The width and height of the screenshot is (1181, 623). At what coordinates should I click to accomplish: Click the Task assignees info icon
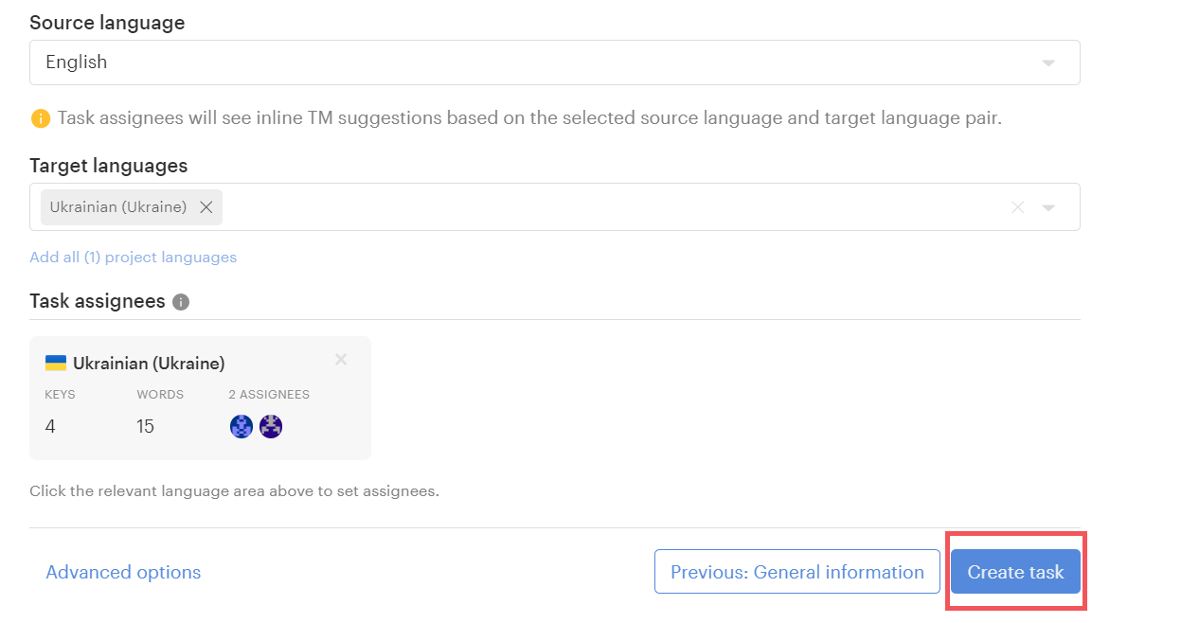(x=181, y=302)
